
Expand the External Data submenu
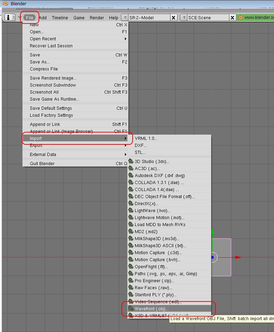[75, 154]
